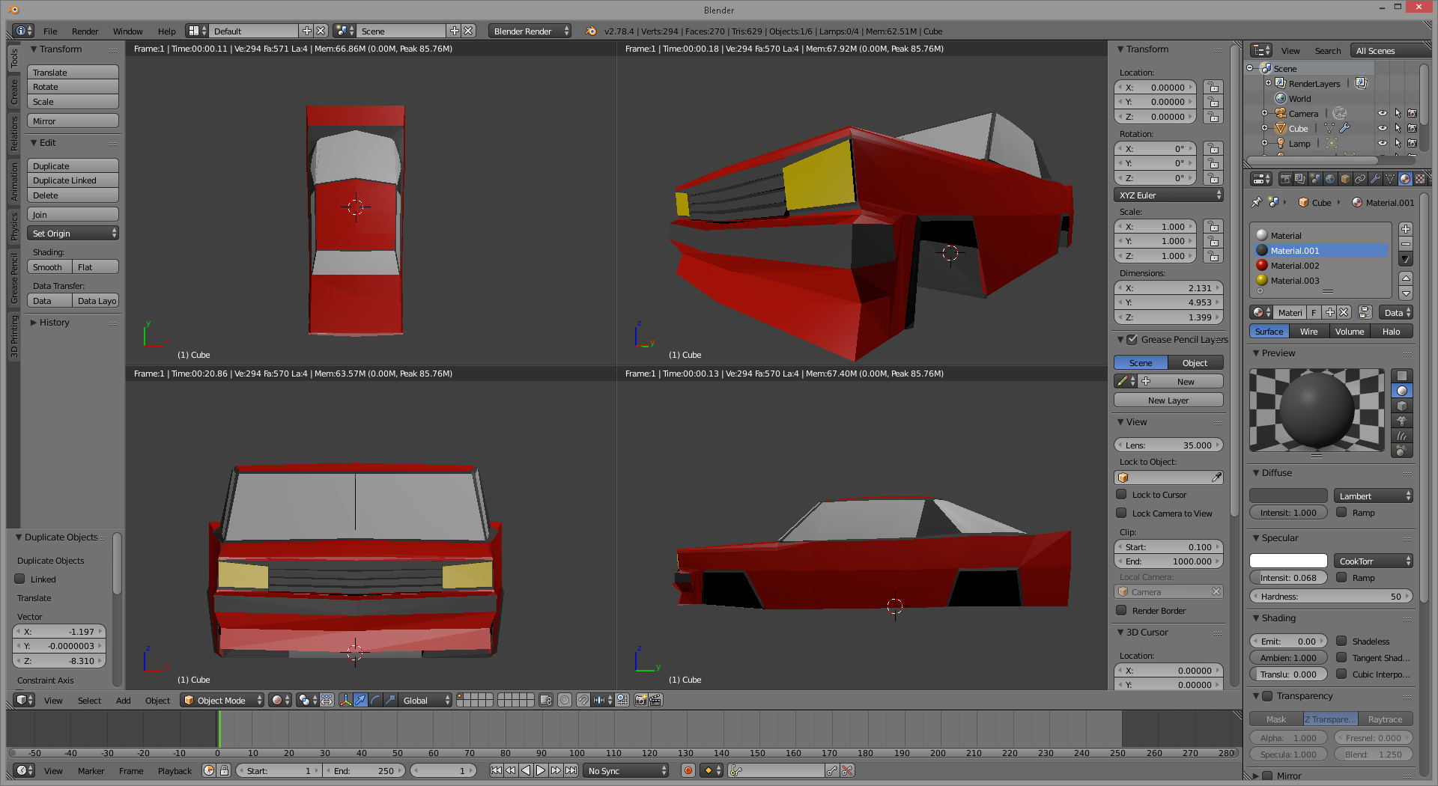Hide the Cube object in outliner
The height and width of the screenshot is (786, 1438).
coord(1383,129)
